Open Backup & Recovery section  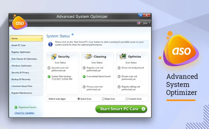(26, 79)
